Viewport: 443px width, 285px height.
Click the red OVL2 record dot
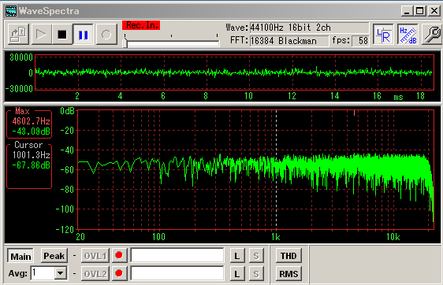pyautogui.click(x=119, y=273)
